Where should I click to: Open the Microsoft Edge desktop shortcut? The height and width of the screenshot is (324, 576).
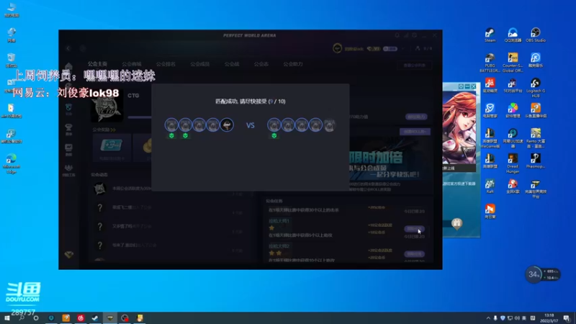[11, 163]
